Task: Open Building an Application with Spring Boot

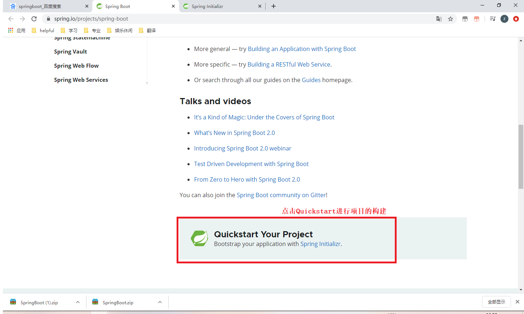Action: click(302, 49)
